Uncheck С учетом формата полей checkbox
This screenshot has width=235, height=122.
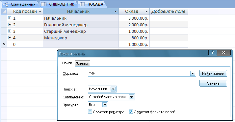(x=131, y=112)
